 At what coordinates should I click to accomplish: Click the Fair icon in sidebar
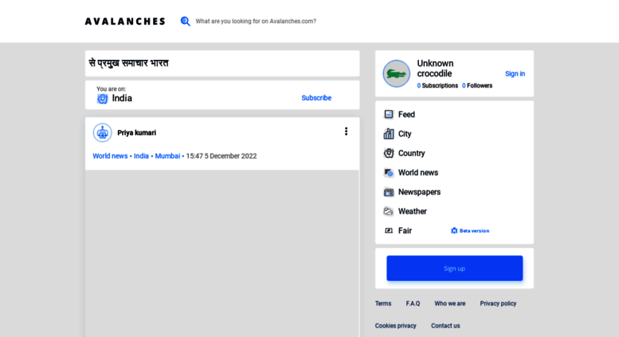(389, 231)
